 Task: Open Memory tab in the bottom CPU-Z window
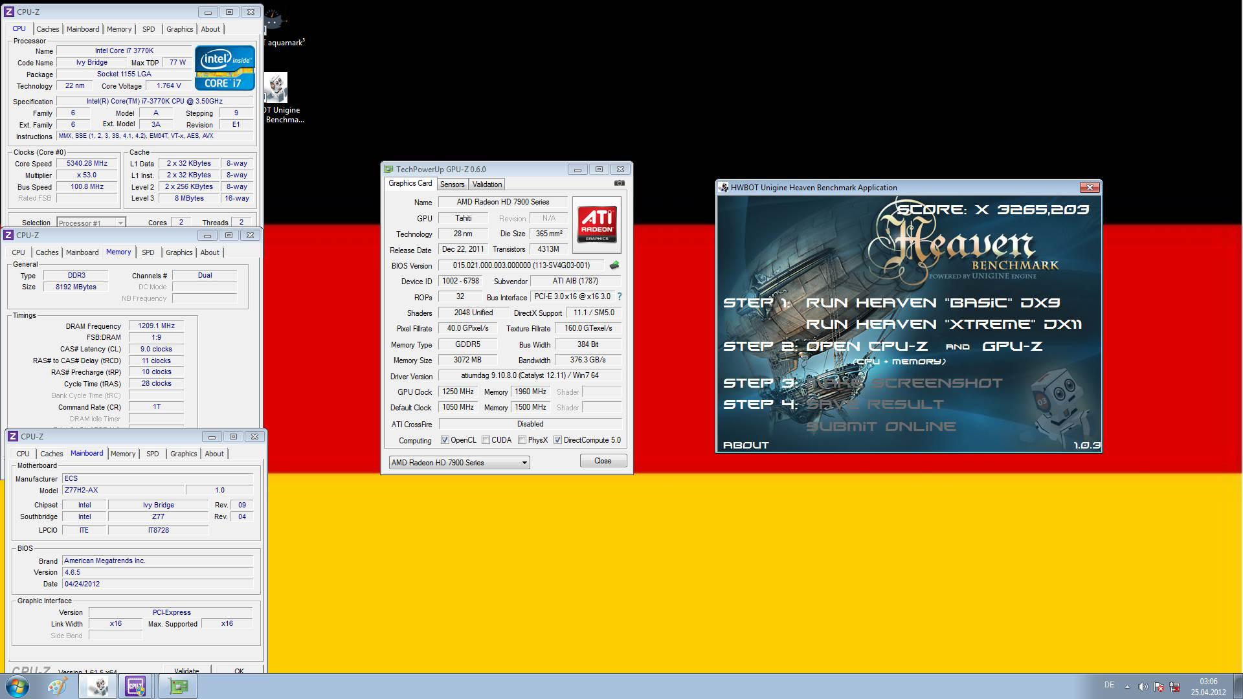[123, 454]
